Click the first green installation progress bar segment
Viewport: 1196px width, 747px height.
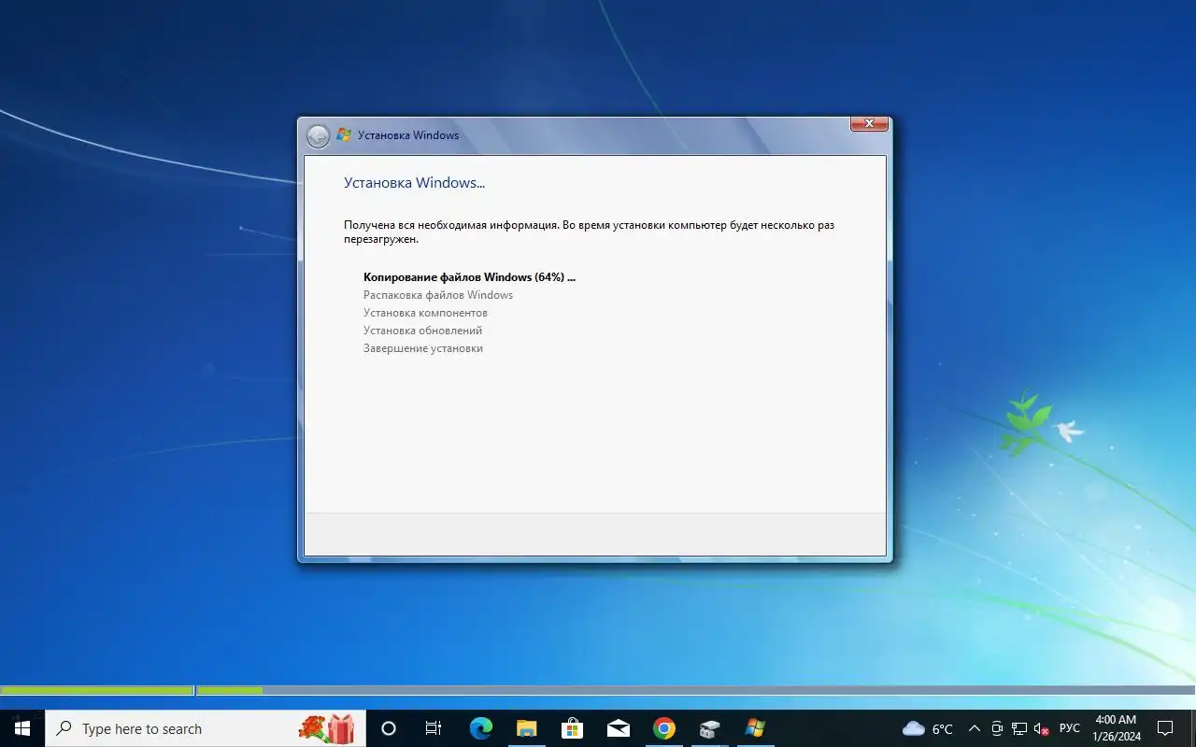tap(96, 690)
